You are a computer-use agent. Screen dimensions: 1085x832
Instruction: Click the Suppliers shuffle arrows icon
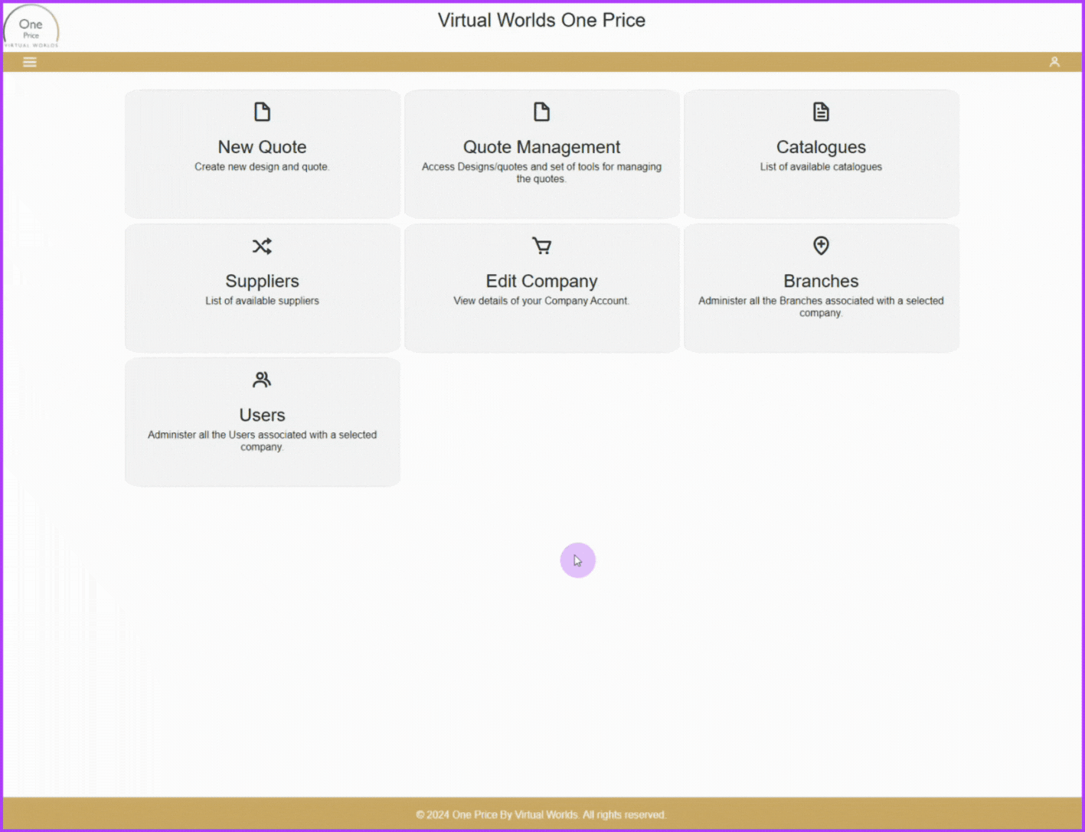pyautogui.click(x=262, y=246)
